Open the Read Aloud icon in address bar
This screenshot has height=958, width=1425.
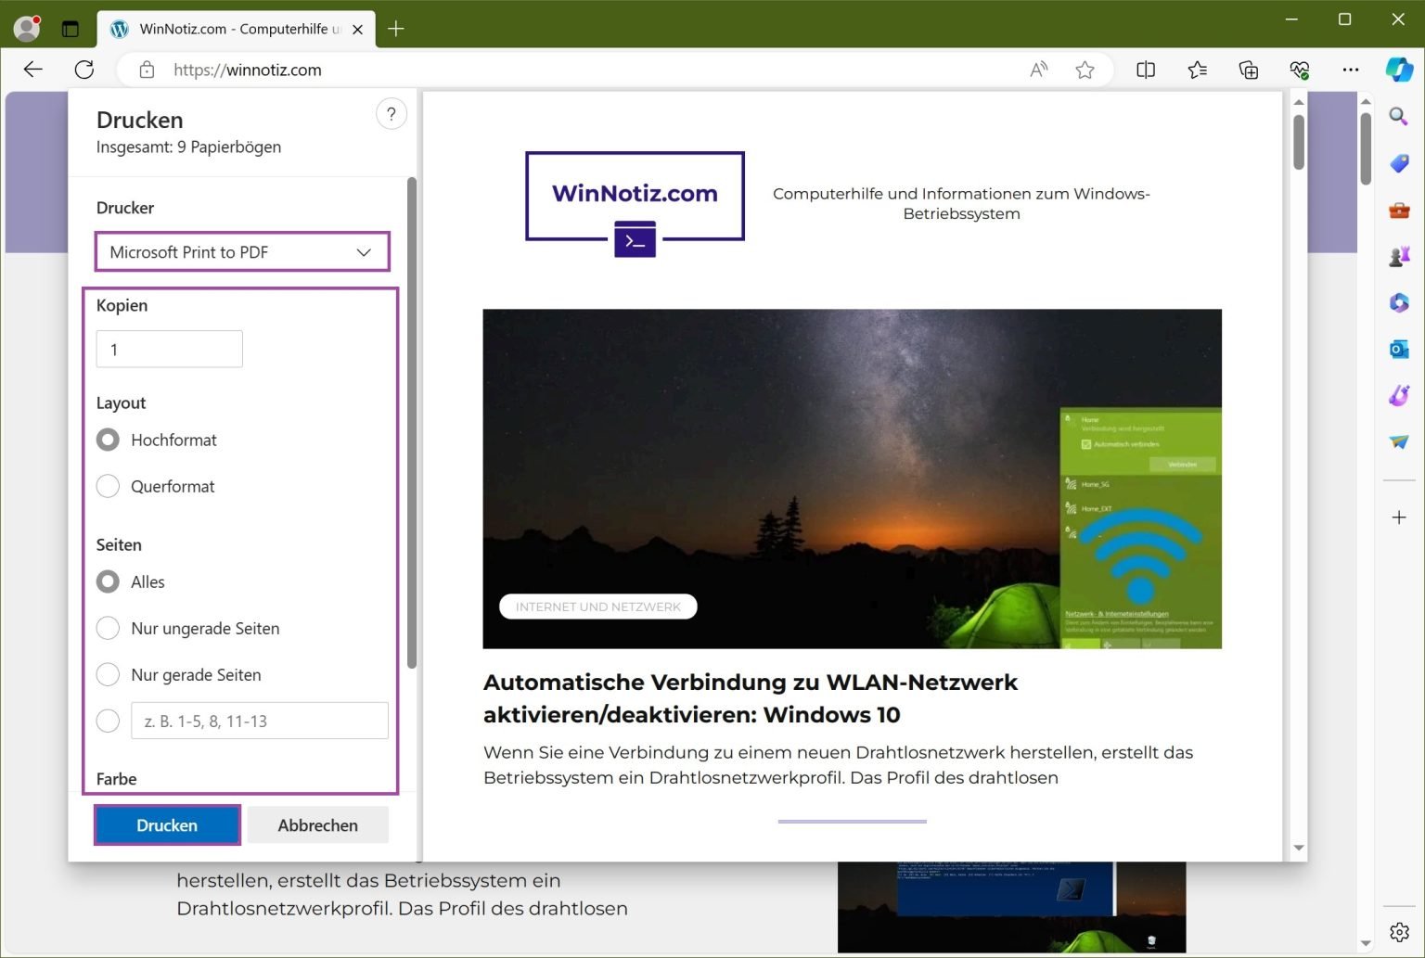1038,70
